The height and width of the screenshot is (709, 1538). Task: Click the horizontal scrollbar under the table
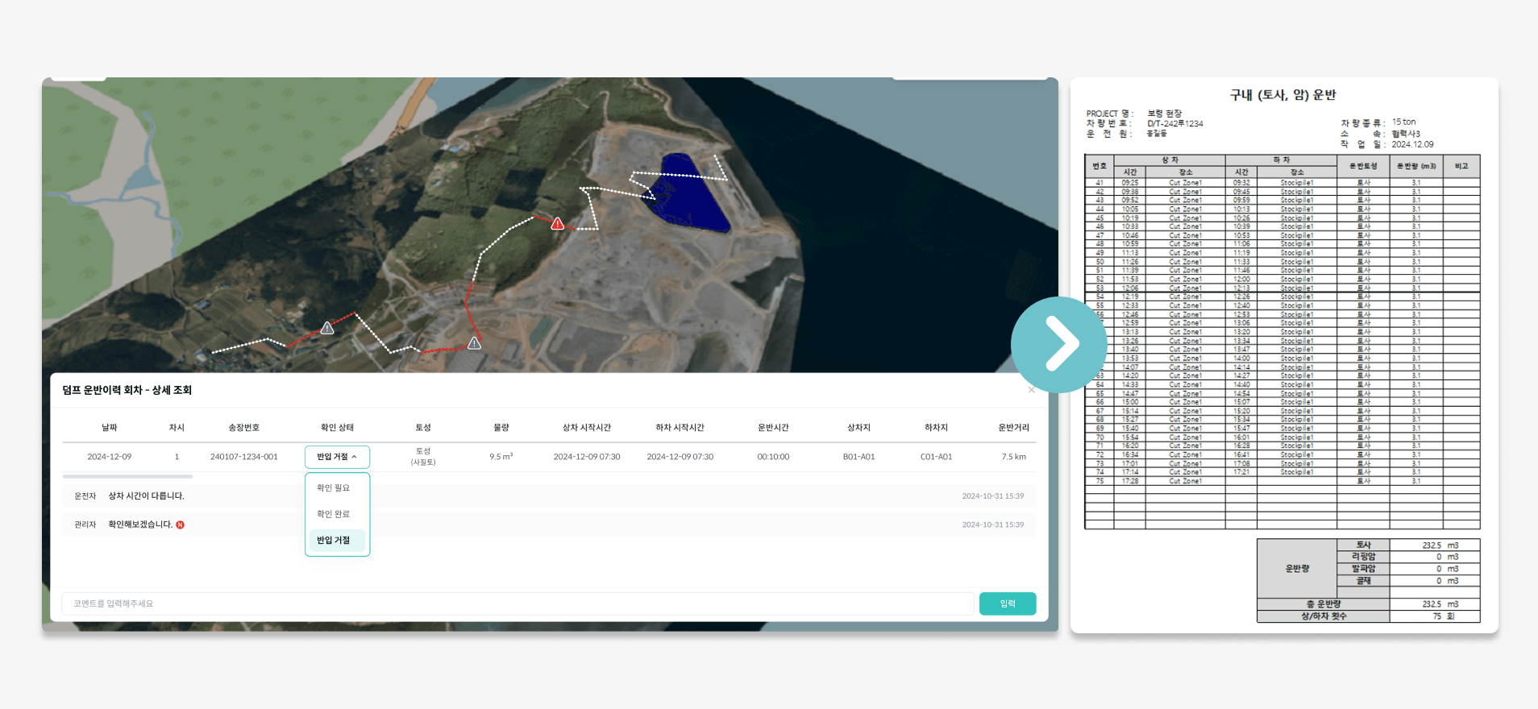point(127,477)
